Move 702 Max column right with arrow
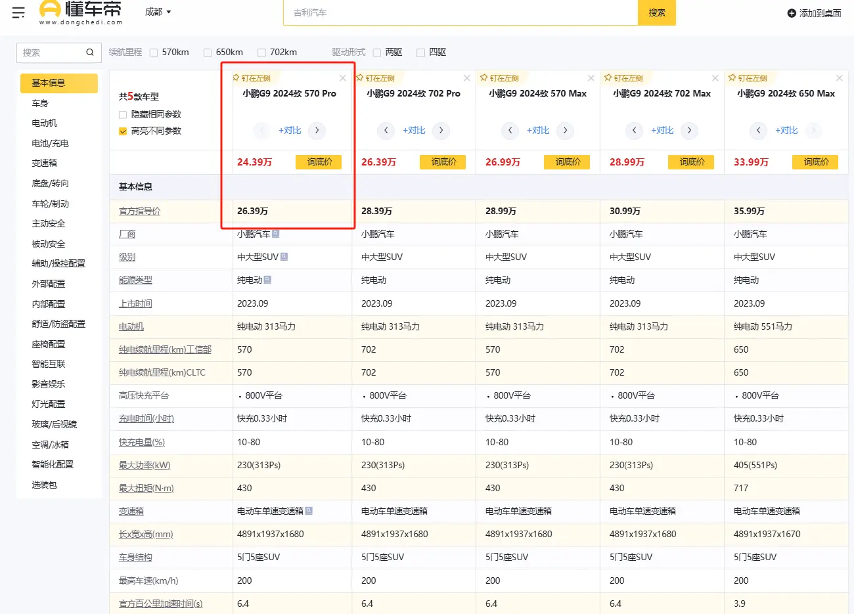 [690, 131]
